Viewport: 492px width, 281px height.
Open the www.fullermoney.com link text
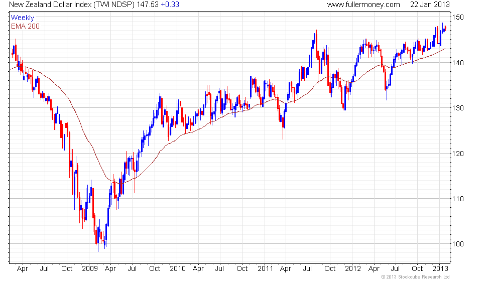pos(363,5)
